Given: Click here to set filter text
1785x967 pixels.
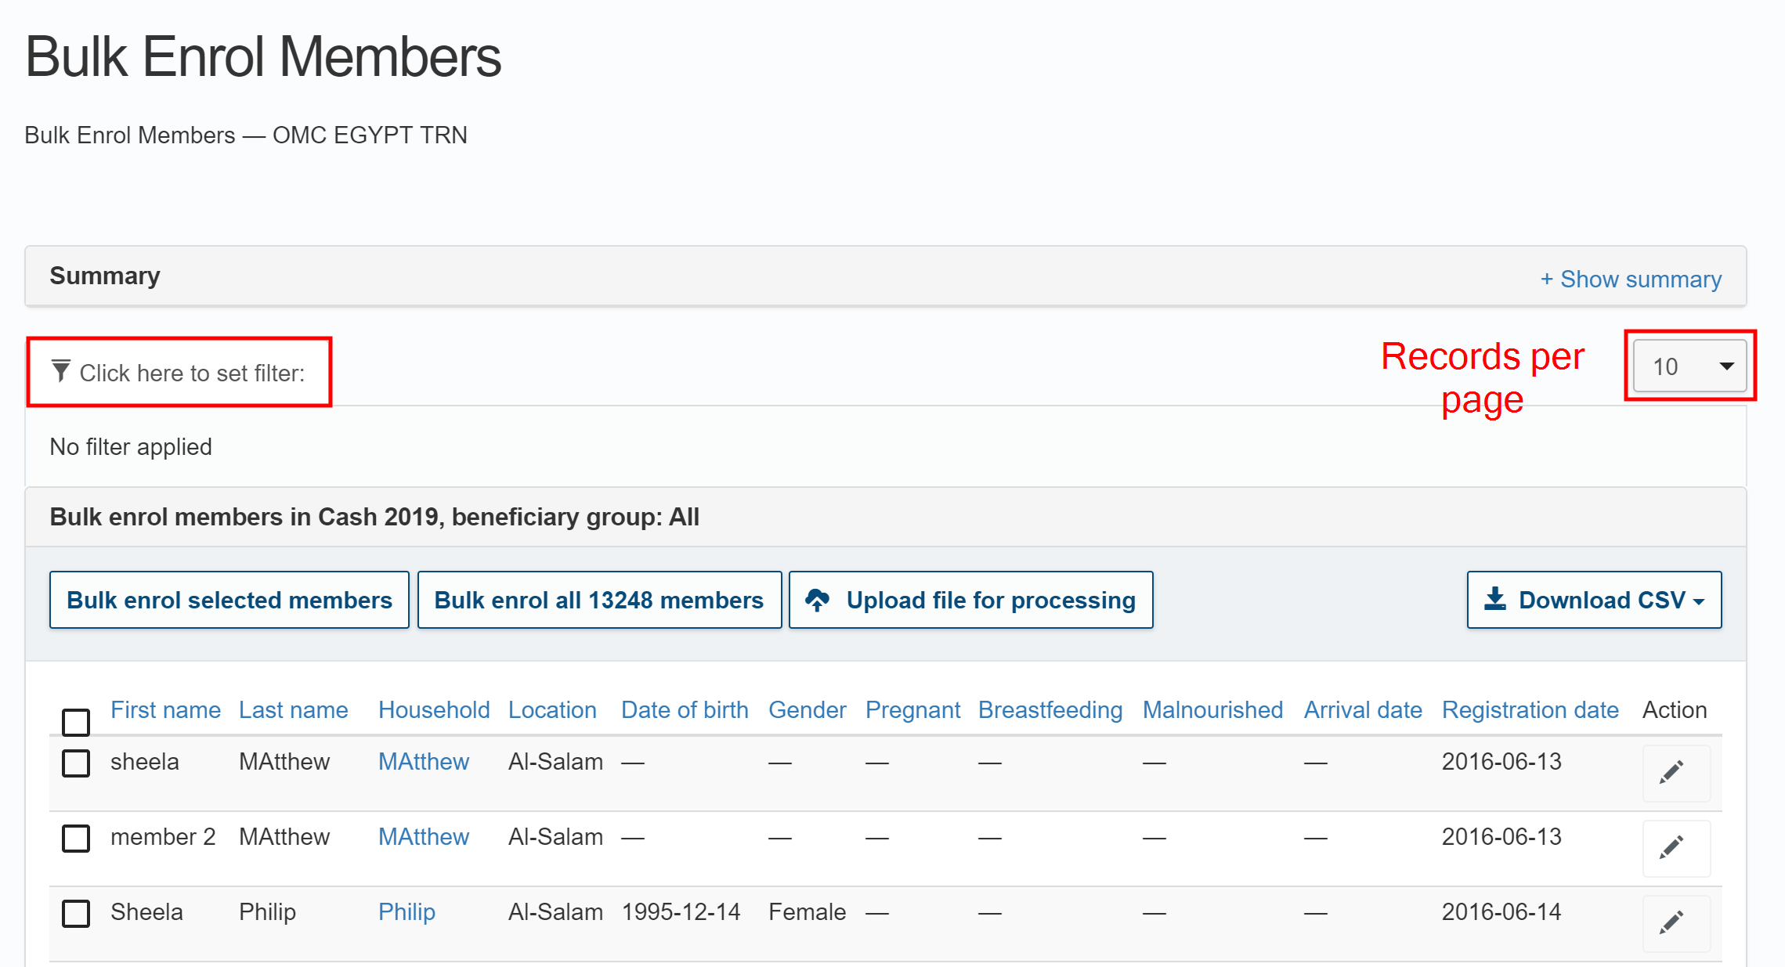Looking at the screenshot, I should 192,373.
